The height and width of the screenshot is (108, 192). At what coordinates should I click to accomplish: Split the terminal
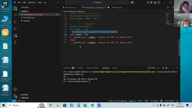pyautogui.click(x=163, y=68)
